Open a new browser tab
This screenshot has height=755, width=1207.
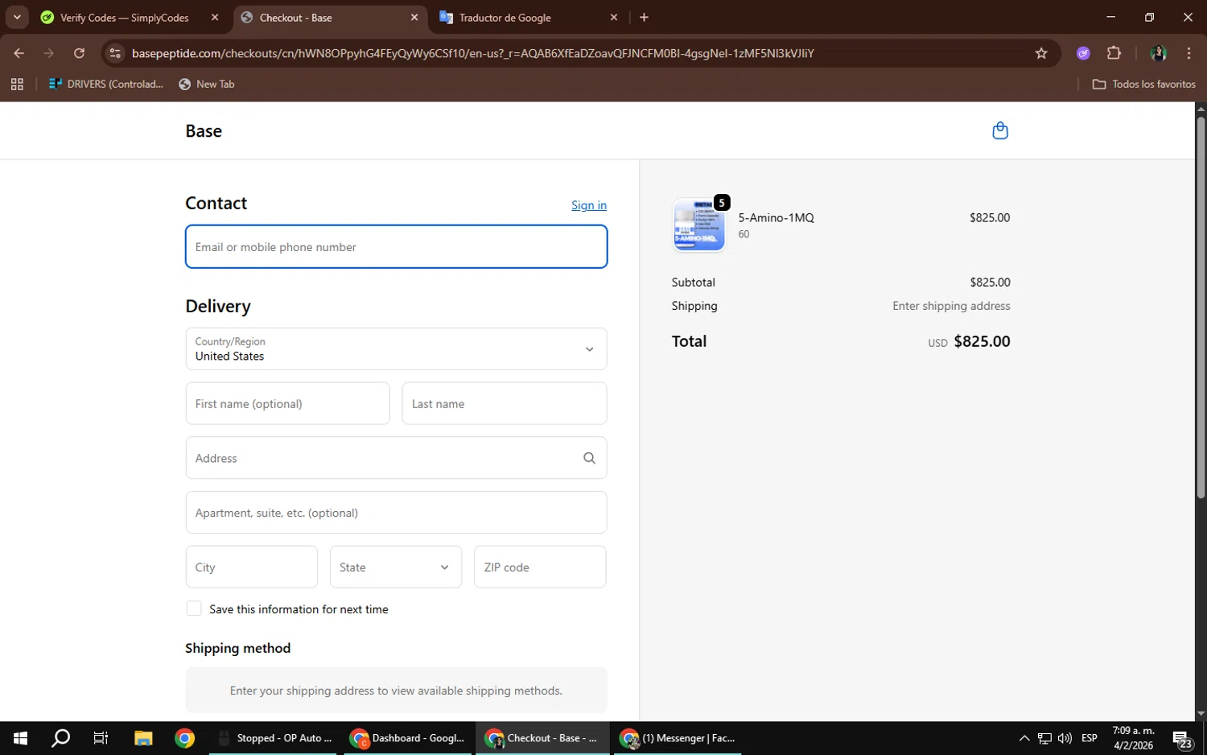[x=644, y=17]
